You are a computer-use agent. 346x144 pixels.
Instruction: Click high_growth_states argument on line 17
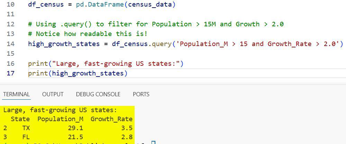point(88,73)
